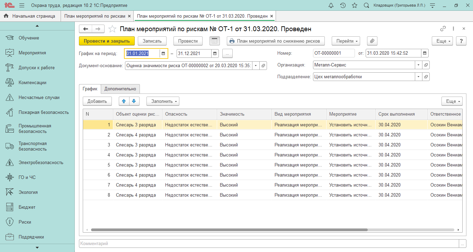Screen dimensions: 473x252
Task: Open Документ-основание dropdown arrow
Action: (x=256, y=65)
